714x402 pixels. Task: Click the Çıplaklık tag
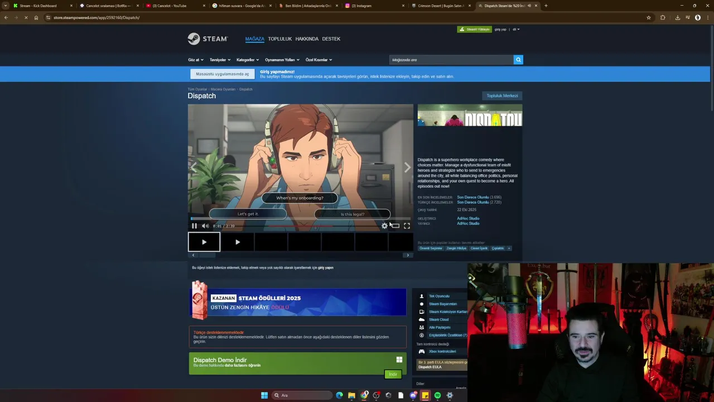[498, 248]
